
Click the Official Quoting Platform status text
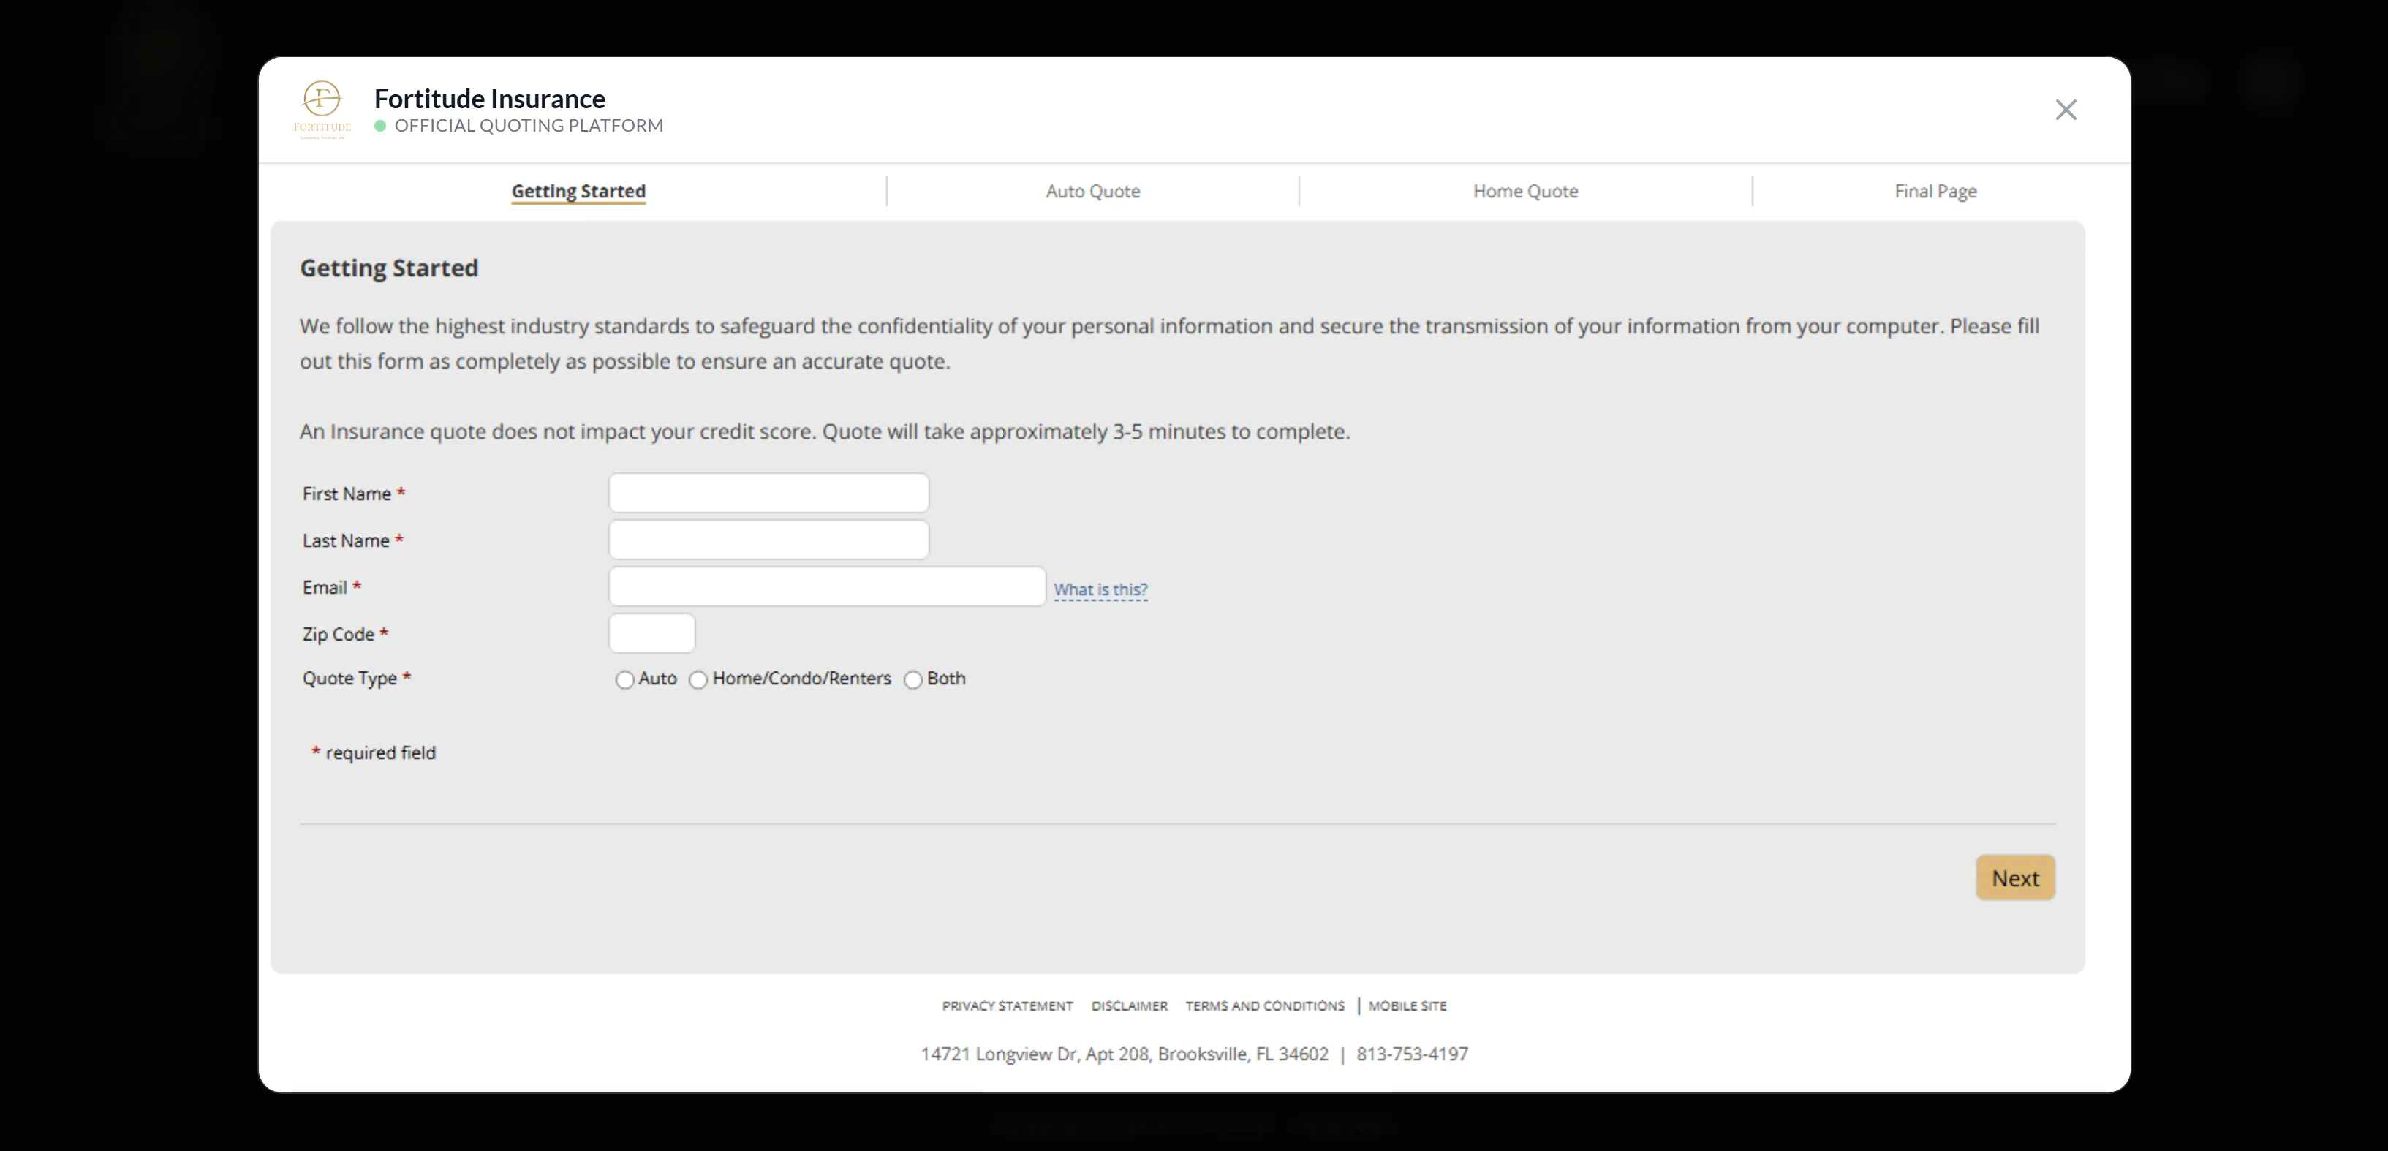(529, 125)
